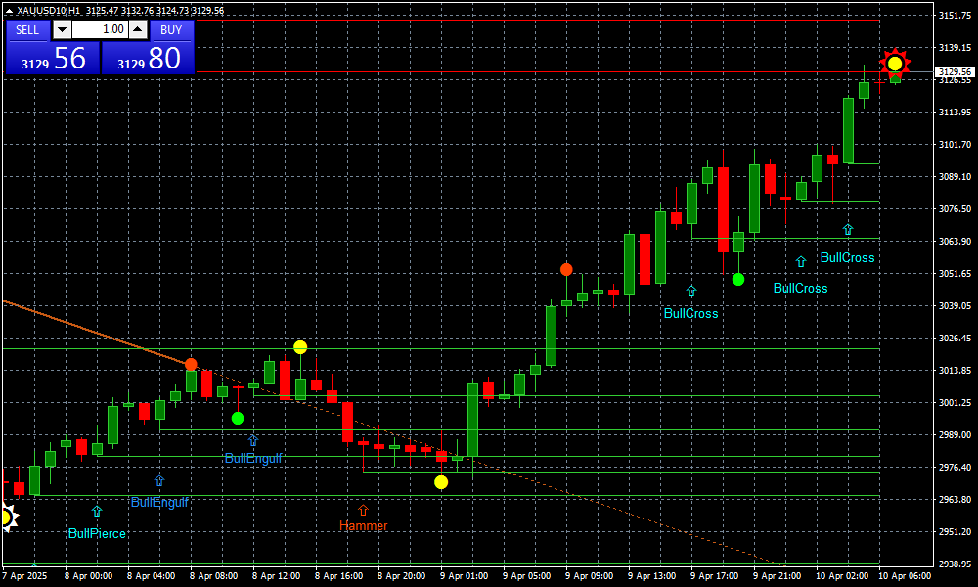Image resolution: width=978 pixels, height=587 pixels.
Task: Select the orange Hammer pattern arrow
Action: 363,510
